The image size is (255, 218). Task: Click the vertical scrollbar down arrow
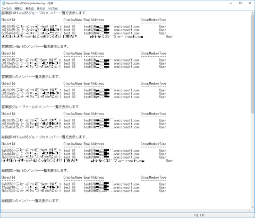tap(252, 207)
